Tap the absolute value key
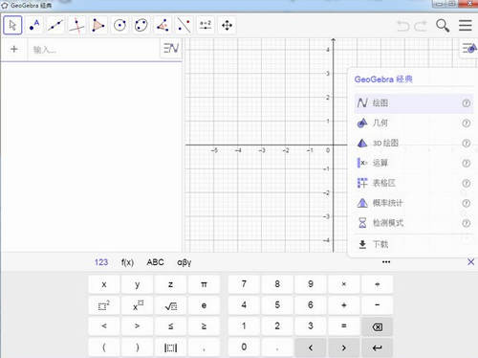Screen dimensions: 478x358 click(171, 347)
